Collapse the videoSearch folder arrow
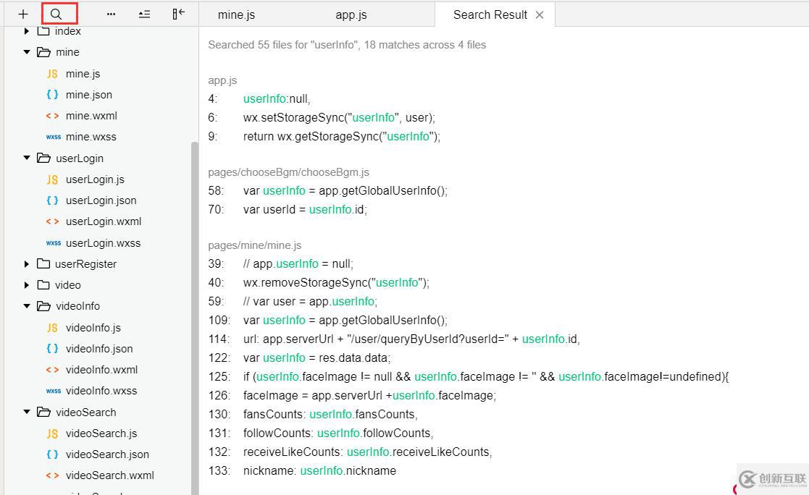809x495 pixels. pyautogui.click(x=27, y=412)
